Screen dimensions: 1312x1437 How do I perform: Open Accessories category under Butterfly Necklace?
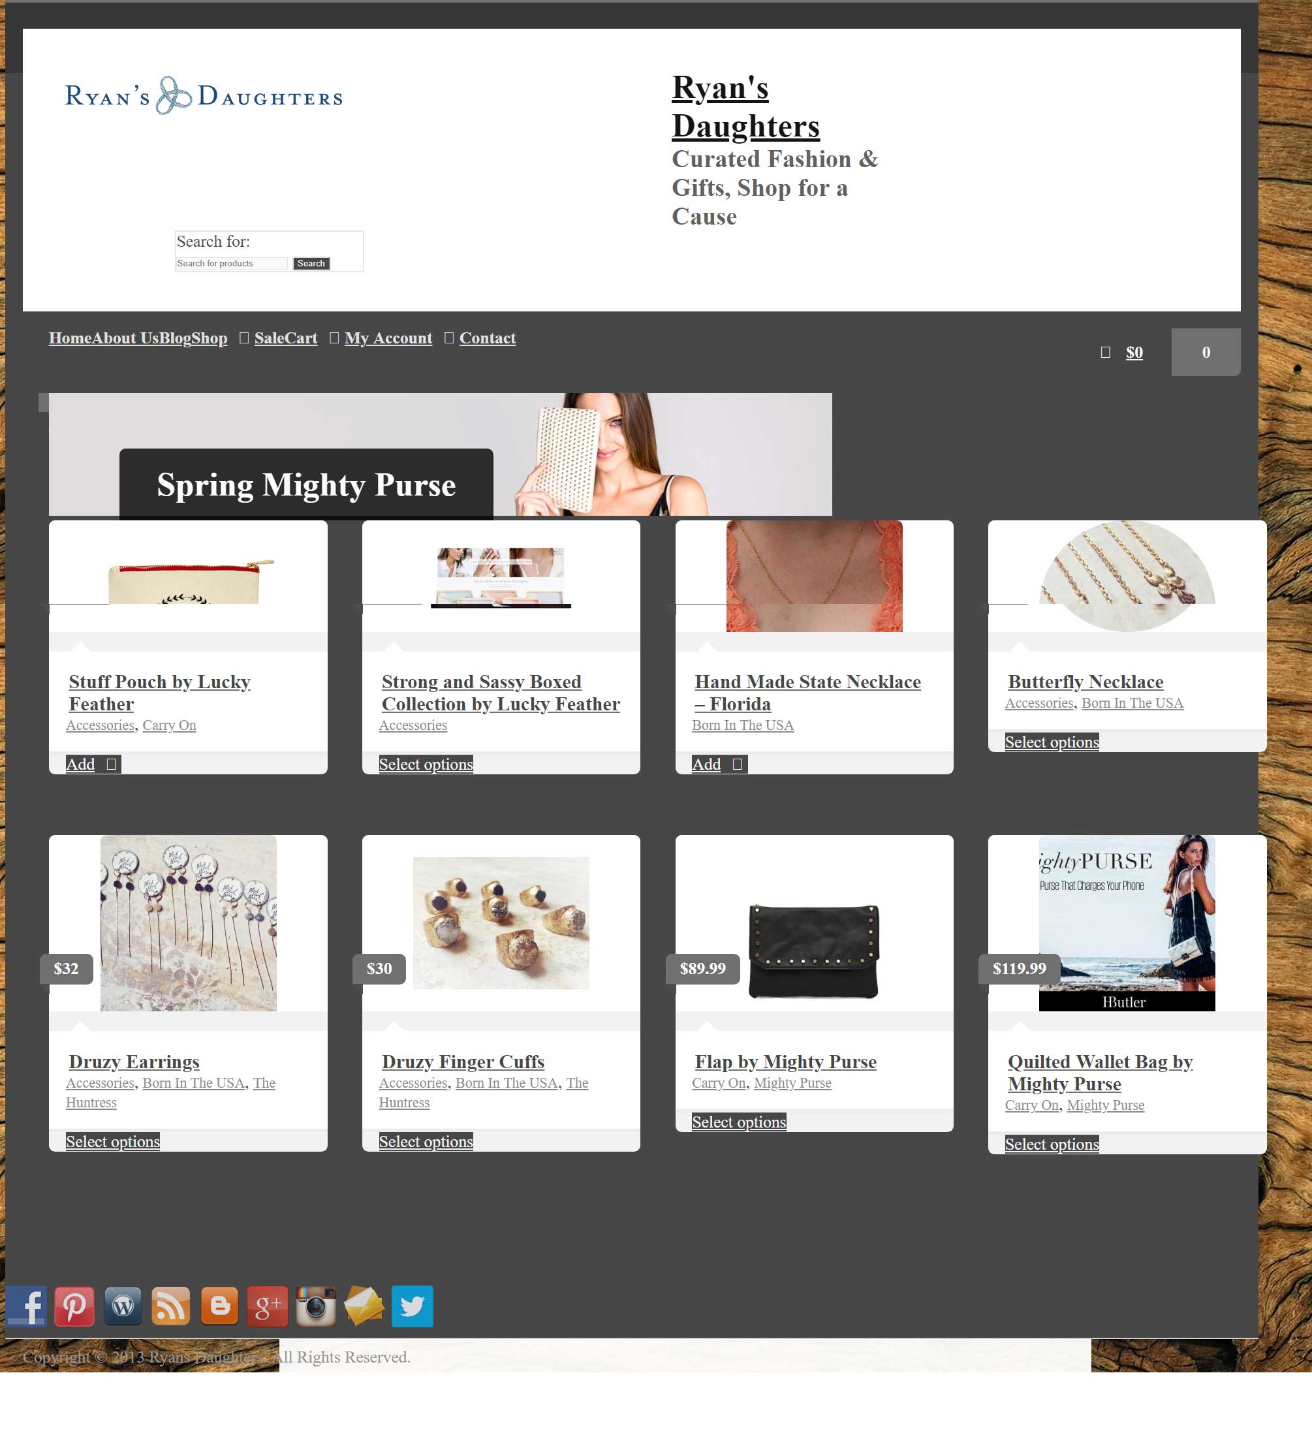[1039, 704]
